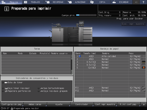Toggle the Caja residuos grapado indicator
147x110 pixels.
pos(38,91)
